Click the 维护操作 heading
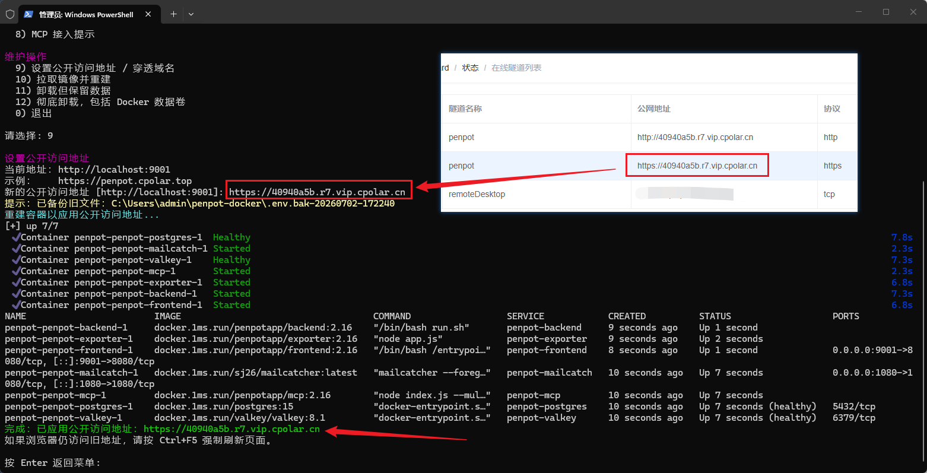 tap(26, 57)
